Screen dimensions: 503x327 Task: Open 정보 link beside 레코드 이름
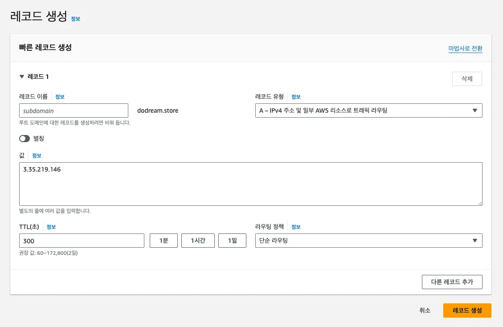coord(60,97)
